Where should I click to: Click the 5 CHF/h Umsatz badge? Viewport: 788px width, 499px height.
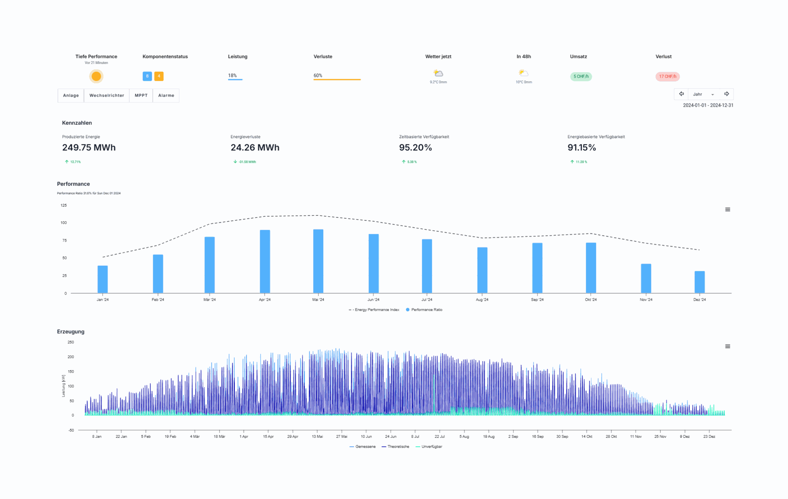(581, 77)
